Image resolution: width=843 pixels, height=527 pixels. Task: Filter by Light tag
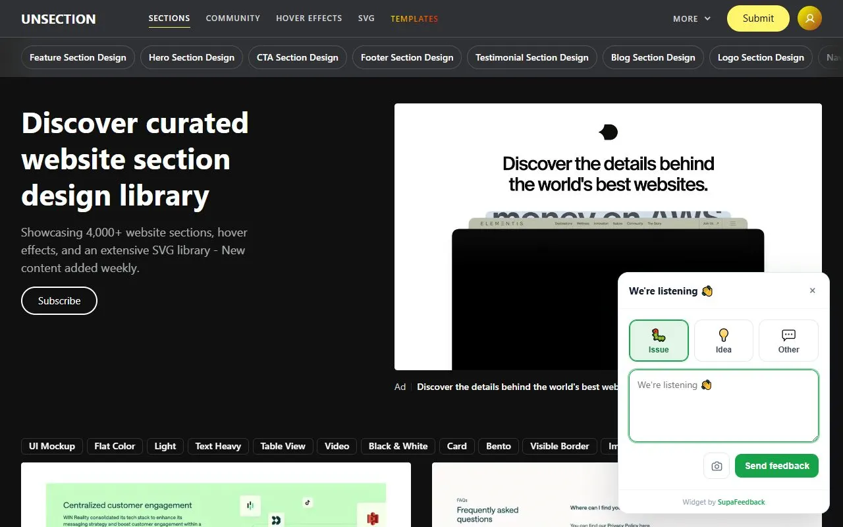point(165,446)
